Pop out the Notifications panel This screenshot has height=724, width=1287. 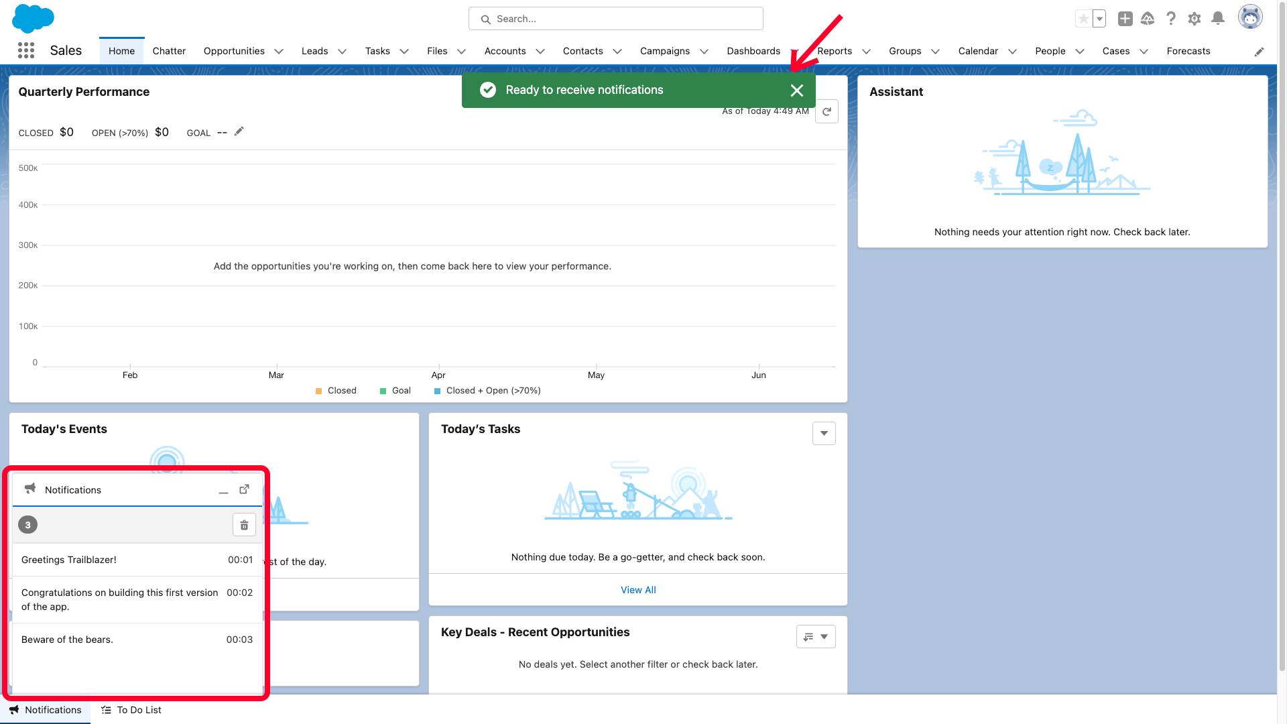[x=245, y=489]
